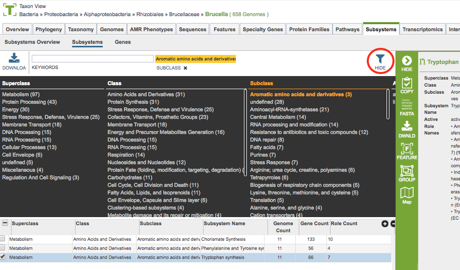
Task: Open the Phylogeny tab
Action: click(x=49, y=29)
